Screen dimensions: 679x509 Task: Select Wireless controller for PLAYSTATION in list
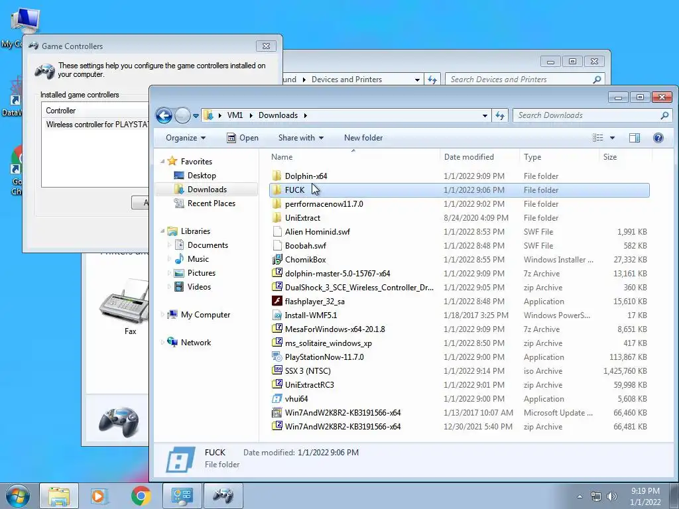tap(97, 125)
